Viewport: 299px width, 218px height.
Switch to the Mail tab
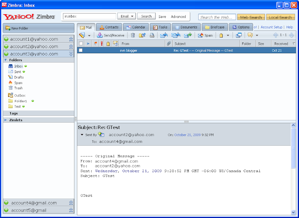tap(86, 27)
